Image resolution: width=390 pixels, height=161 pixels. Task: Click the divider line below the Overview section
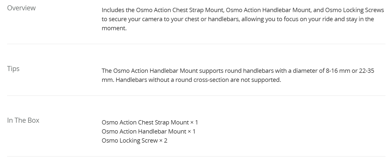click(196, 44)
